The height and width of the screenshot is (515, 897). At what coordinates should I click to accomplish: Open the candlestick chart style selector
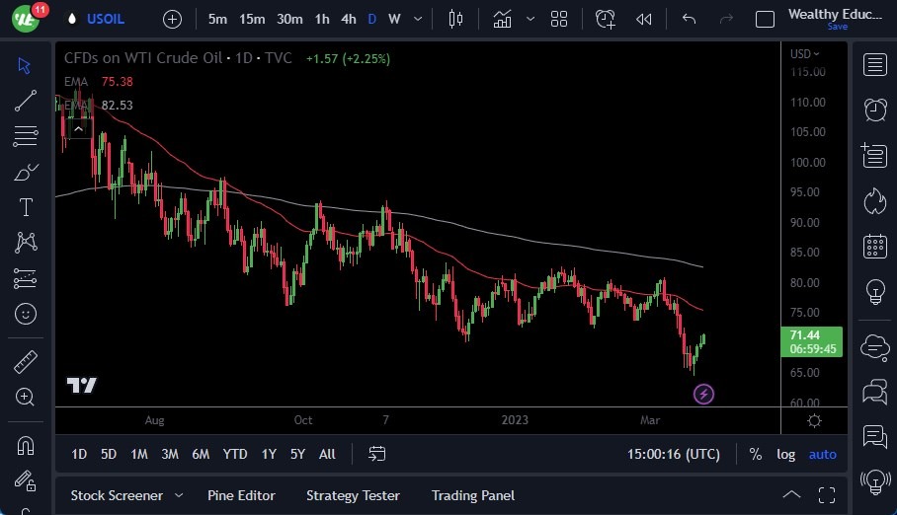[455, 19]
